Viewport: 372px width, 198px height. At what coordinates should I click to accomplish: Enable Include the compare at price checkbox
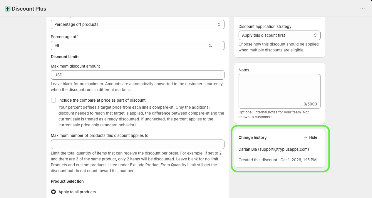coord(53,100)
